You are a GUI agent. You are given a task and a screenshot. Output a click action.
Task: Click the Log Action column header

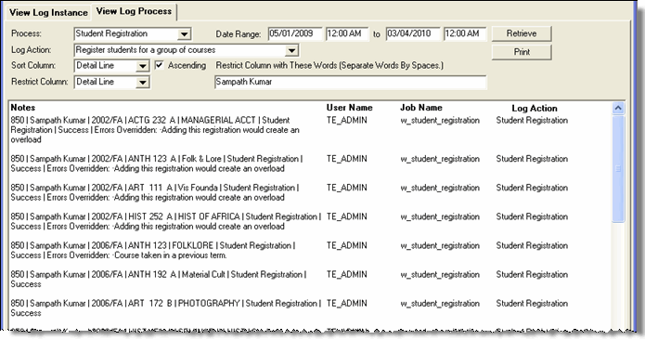534,109
